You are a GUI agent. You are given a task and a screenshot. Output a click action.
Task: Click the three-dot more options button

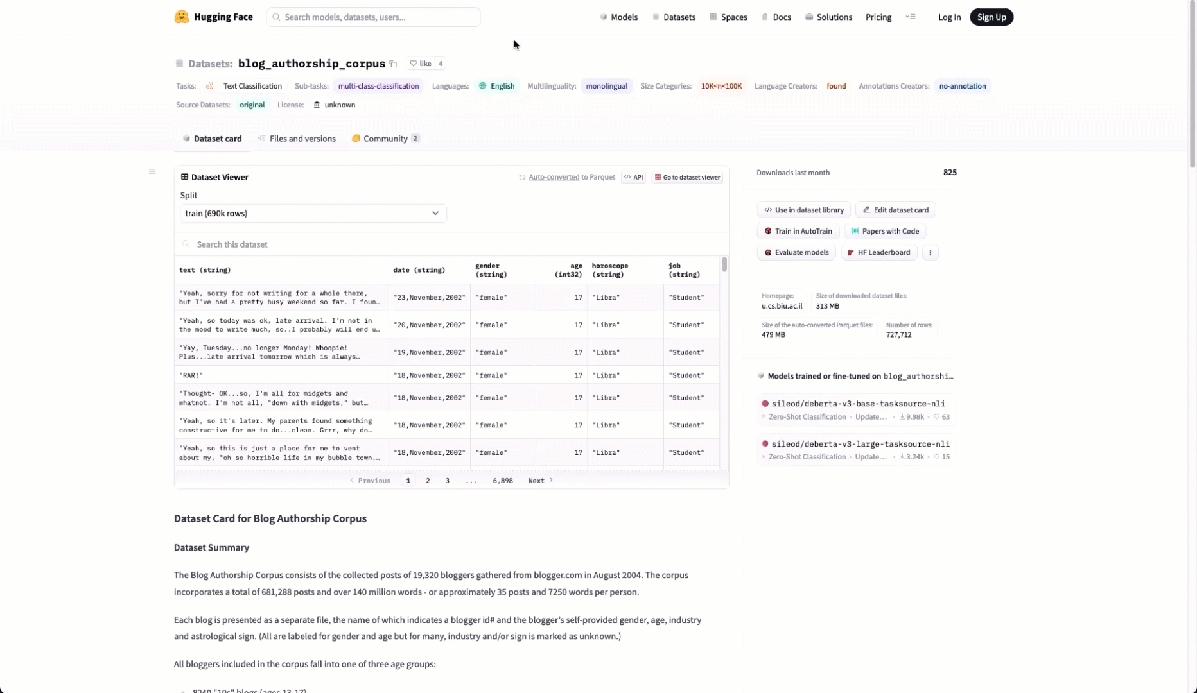(x=930, y=252)
